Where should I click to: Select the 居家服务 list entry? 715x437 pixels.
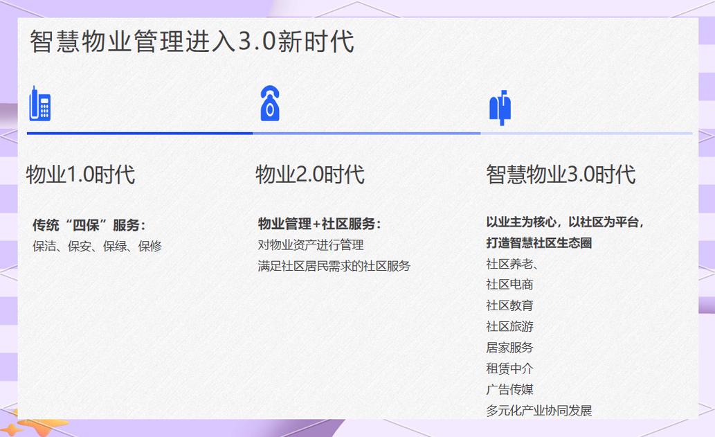[510, 347]
